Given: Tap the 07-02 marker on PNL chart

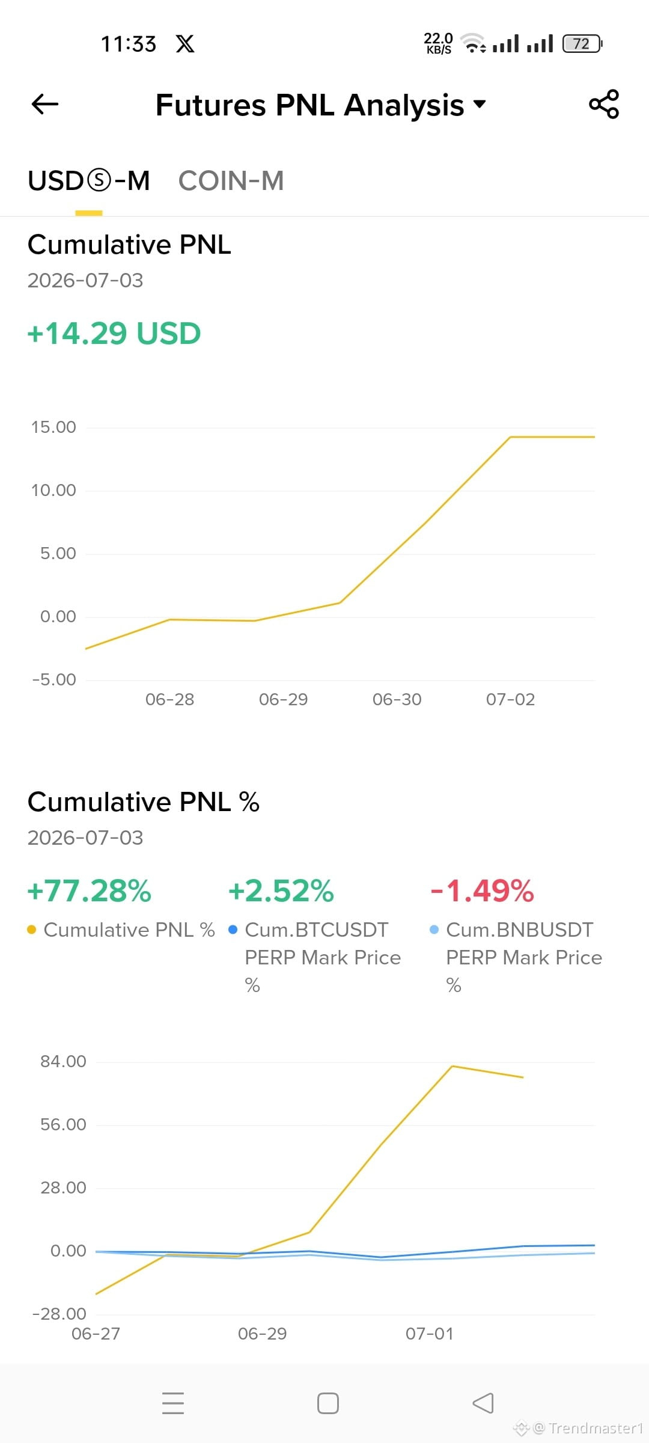Looking at the screenshot, I should point(510,699).
